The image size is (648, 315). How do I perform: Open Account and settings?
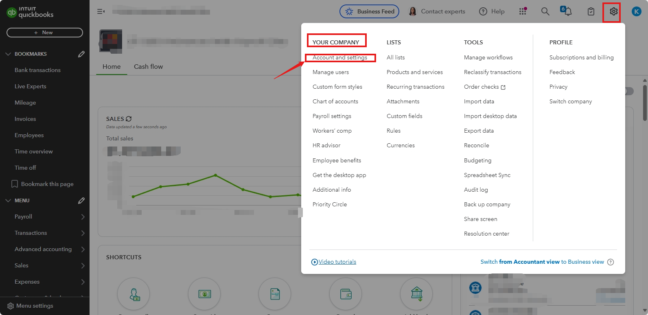[340, 58]
